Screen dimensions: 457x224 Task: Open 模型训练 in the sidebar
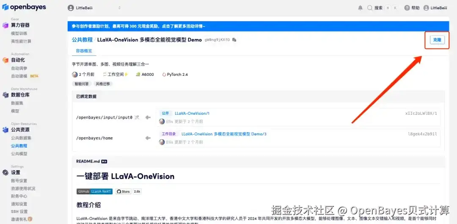tap(19, 33)
